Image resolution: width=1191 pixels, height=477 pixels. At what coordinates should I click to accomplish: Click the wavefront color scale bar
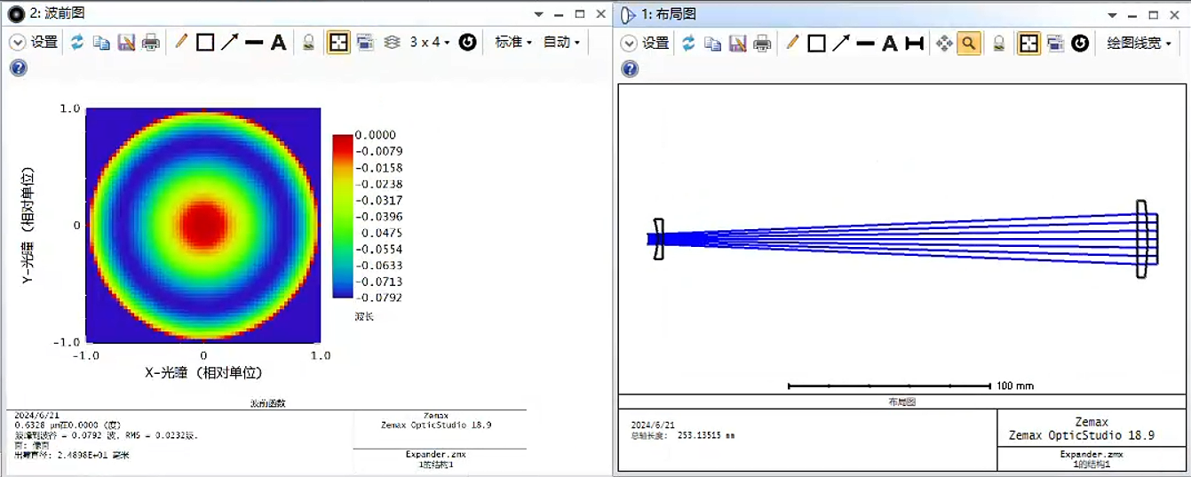click(342, 216)
